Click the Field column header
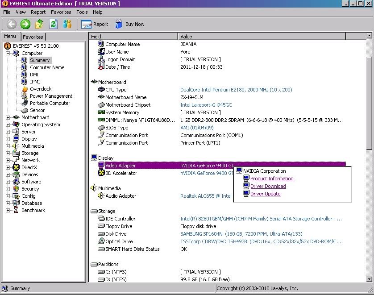The image size is (374, 295). pos(133,37)
